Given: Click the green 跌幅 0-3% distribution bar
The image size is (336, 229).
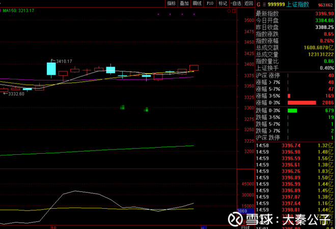Looking at the screenshot, I should pos(292,111).
